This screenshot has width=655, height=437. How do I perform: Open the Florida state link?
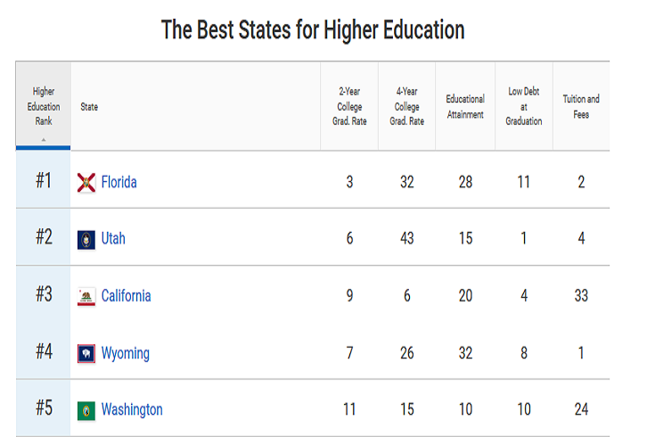tap(119, 183)
